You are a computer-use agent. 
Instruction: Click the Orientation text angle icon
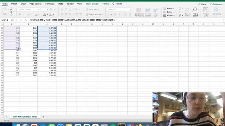77,9
